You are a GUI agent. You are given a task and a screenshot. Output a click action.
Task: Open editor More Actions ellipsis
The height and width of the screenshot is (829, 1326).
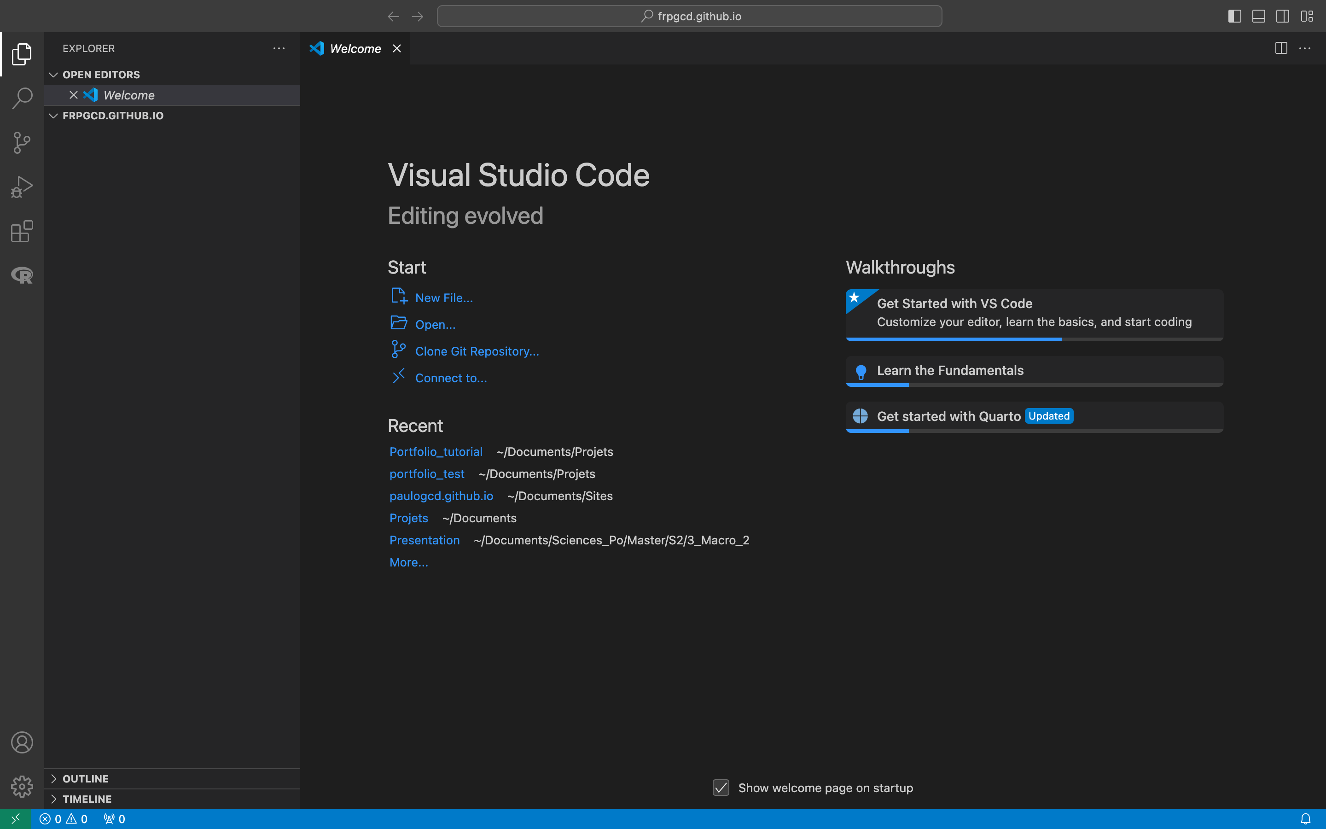tap(1305, 48)
